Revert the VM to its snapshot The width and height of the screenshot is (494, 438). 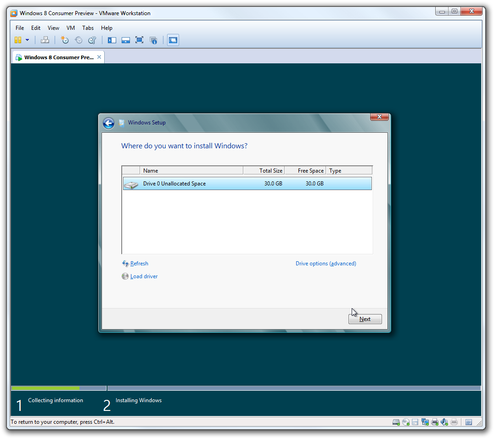click(x=79, y=40)
